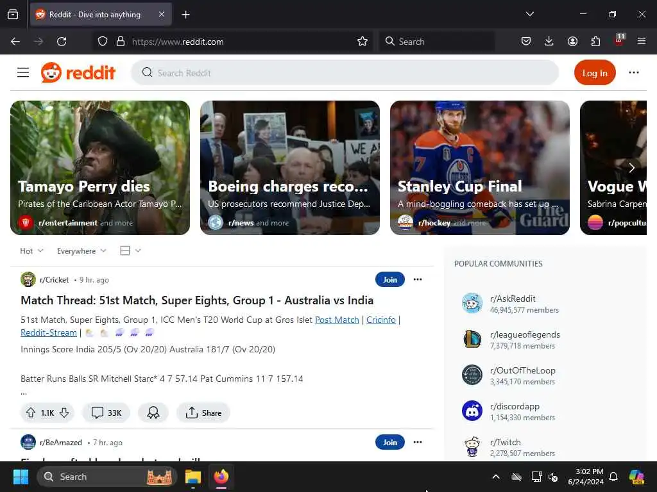Close the Reddit tab

pyautogui.click(x=162, y=14)
